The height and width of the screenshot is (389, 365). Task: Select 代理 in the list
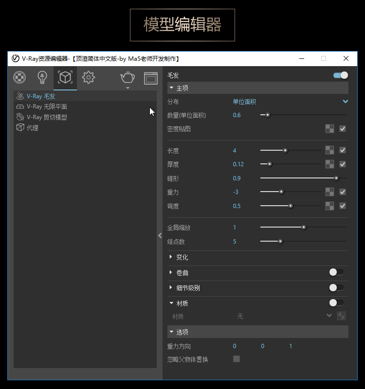85,128
